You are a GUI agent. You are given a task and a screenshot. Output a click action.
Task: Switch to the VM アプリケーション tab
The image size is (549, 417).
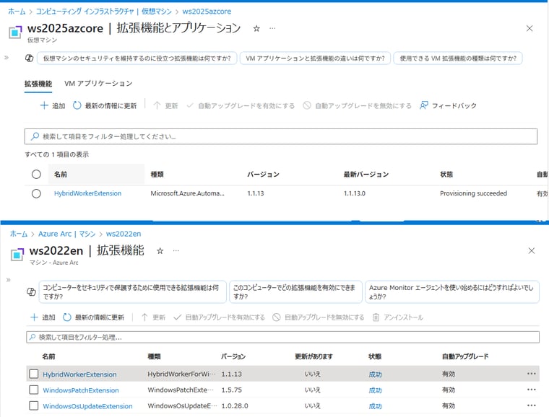coord(98,84)
